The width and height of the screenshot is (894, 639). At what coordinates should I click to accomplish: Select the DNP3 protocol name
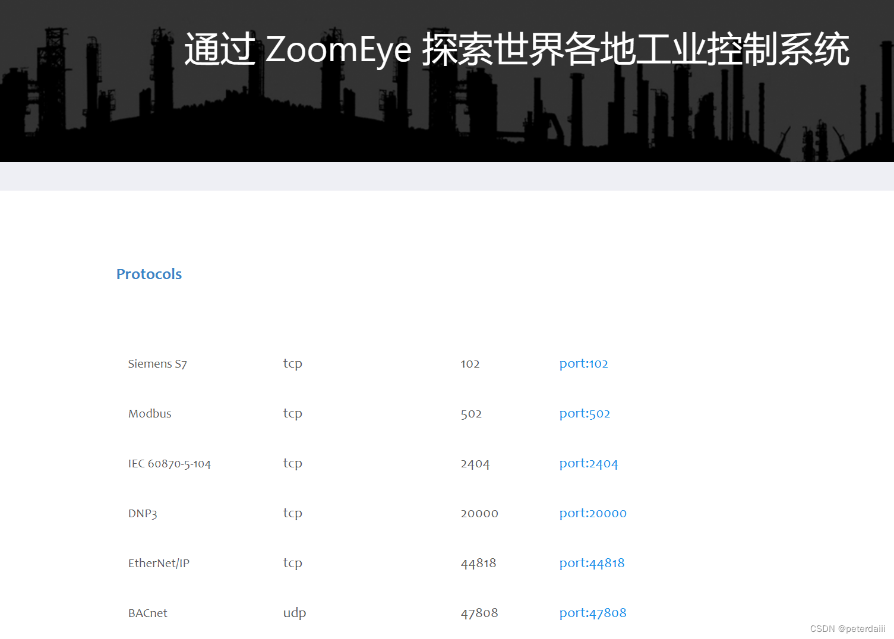pos(143,513)
